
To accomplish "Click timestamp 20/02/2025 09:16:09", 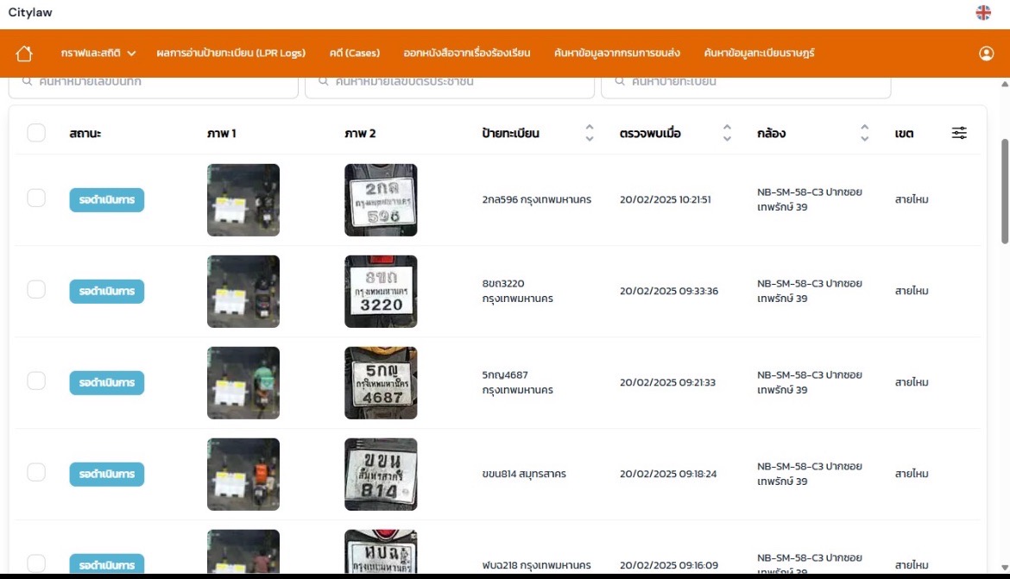I will coord(669,565).
